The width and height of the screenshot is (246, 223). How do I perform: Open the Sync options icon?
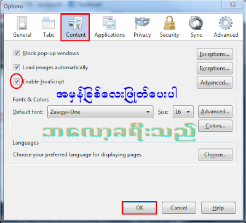[196, 27]
